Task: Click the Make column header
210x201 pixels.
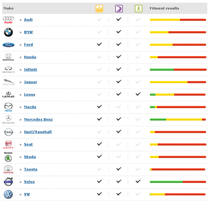Action: tap(8, 8)
